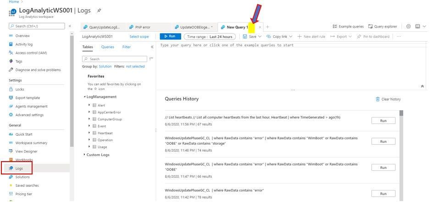Expand the AppCenterError table

[x=89, y=112]
